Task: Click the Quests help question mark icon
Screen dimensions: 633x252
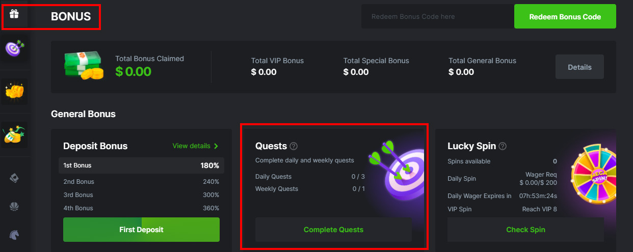Action: [294, 146]
